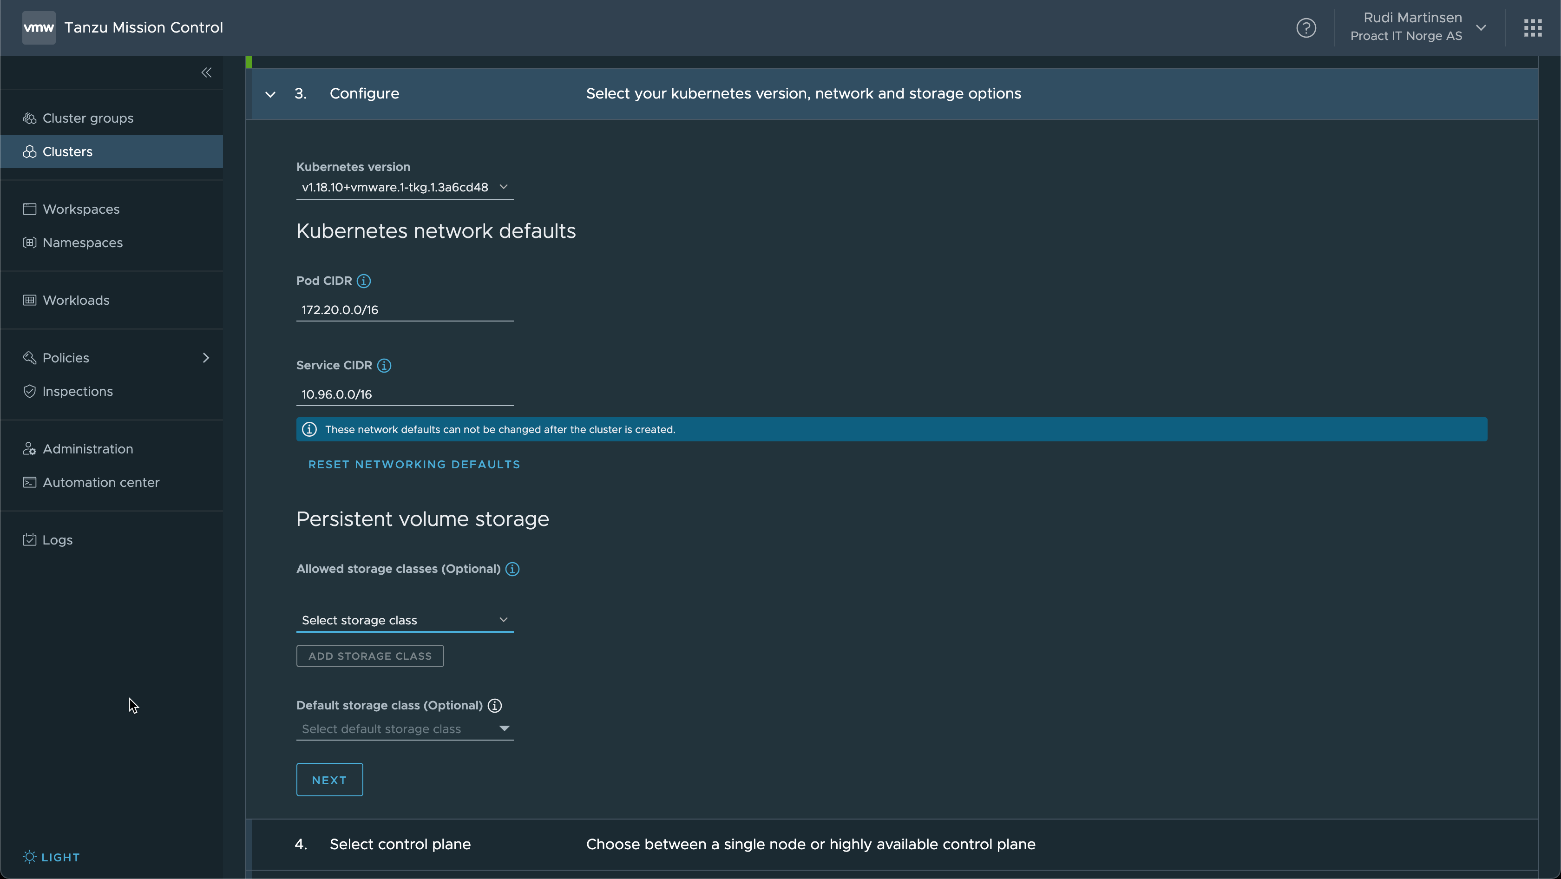Open Administration page
This screenshot has width=1561, height=879.
point(88,449)
